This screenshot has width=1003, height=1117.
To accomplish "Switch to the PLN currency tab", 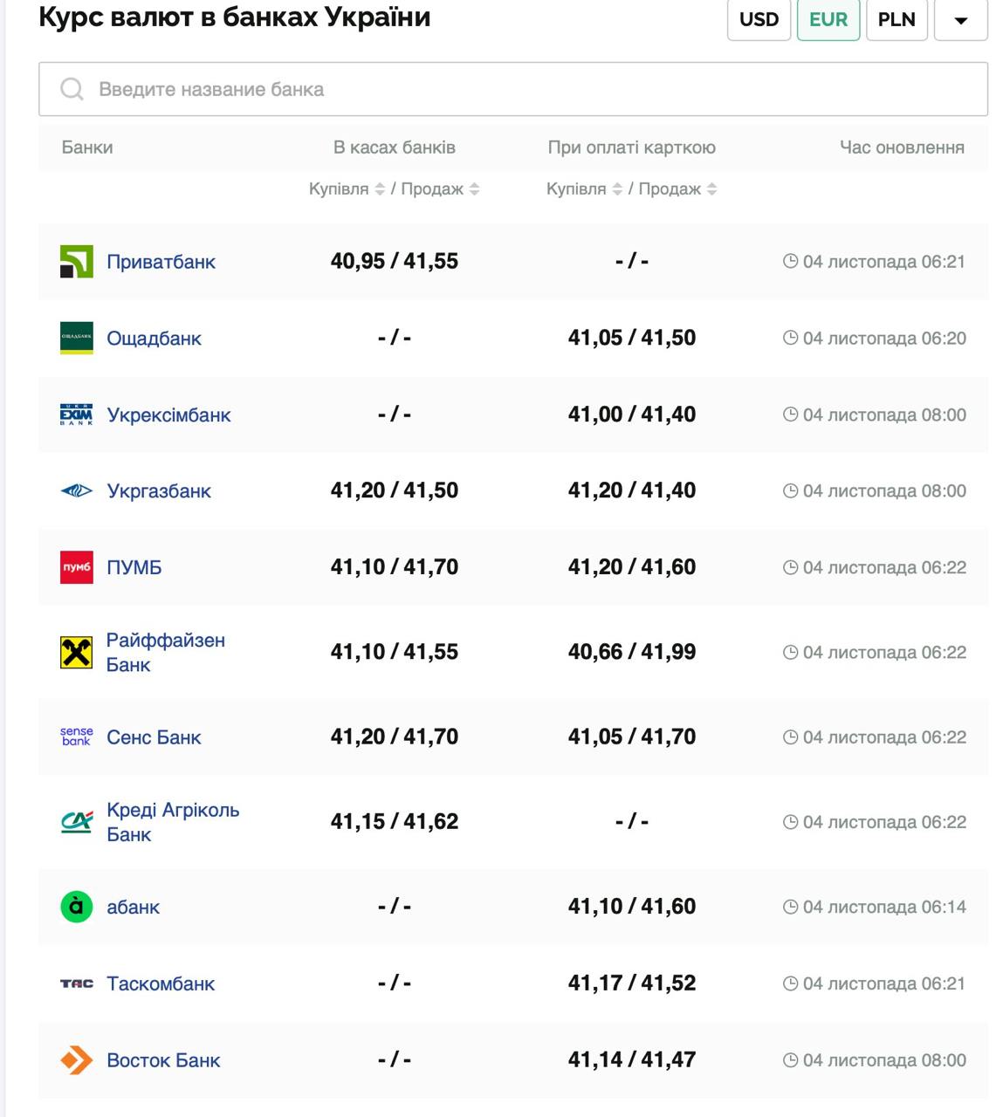I will point(897,20).
